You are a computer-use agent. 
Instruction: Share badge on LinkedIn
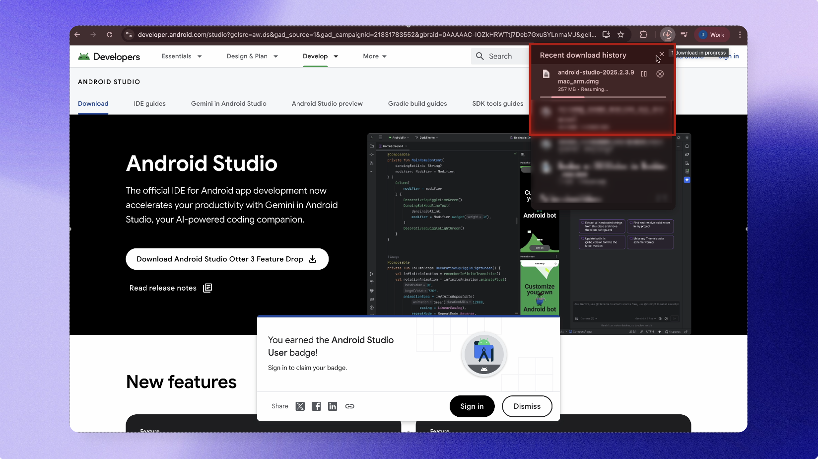(x=333, y=406)
